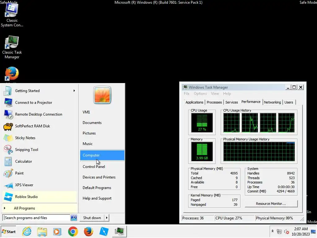Open Roblox Studio from the taskbar
Screen dimensions: 317x238
(x=104, y=231)
